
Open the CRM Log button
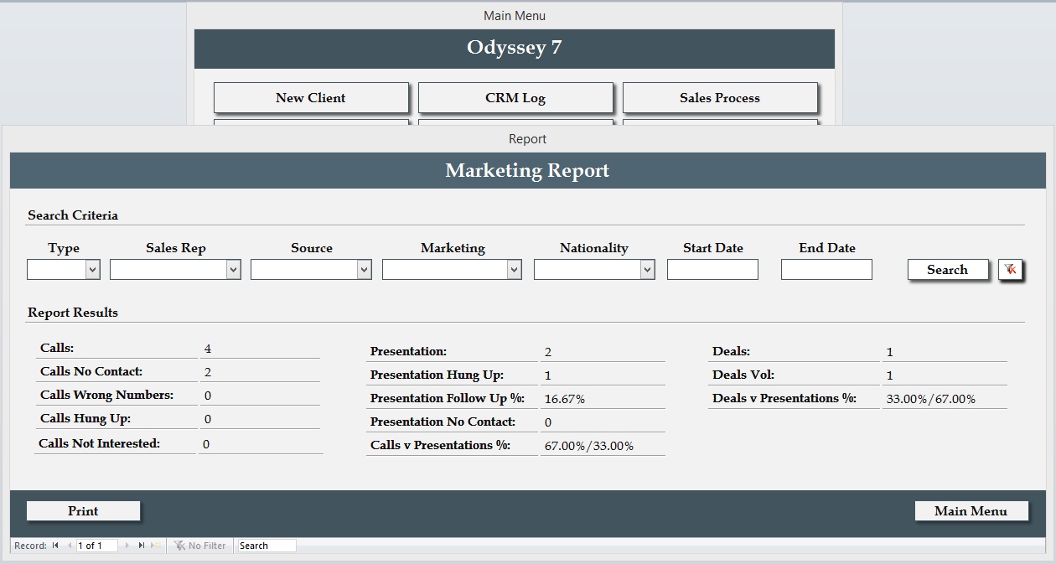[x=515, y=98]
